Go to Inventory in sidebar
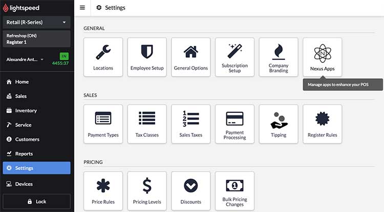Image resolution: width=384 pixels, height=212 pixels. click(x=26, y=110)
